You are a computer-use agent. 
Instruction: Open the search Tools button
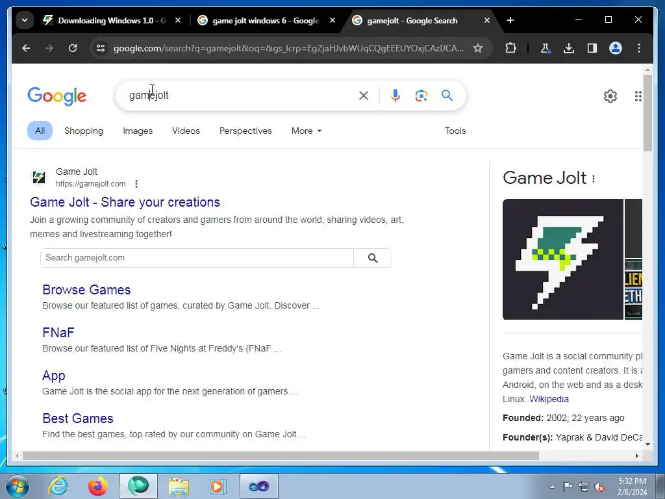(x=455, y=131)
